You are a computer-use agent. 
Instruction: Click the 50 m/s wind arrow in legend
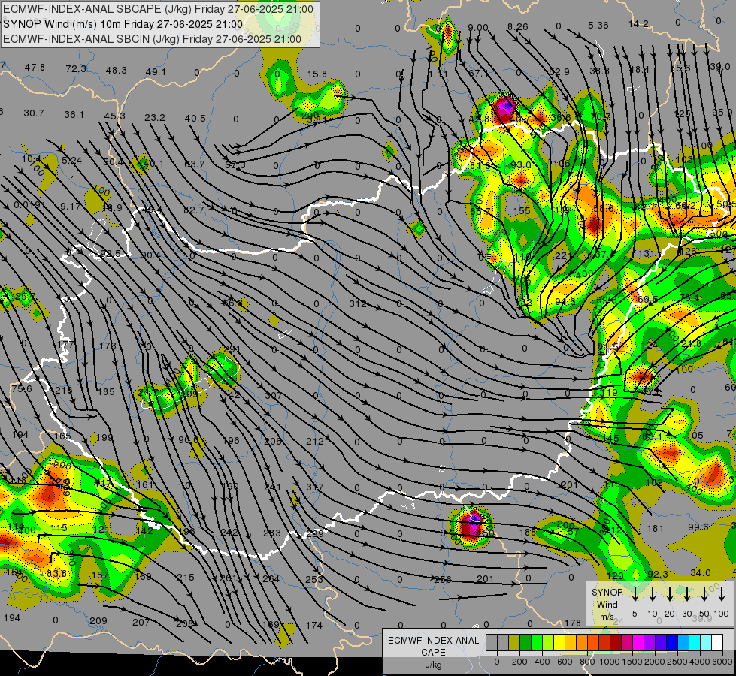[x=704, y=594]
